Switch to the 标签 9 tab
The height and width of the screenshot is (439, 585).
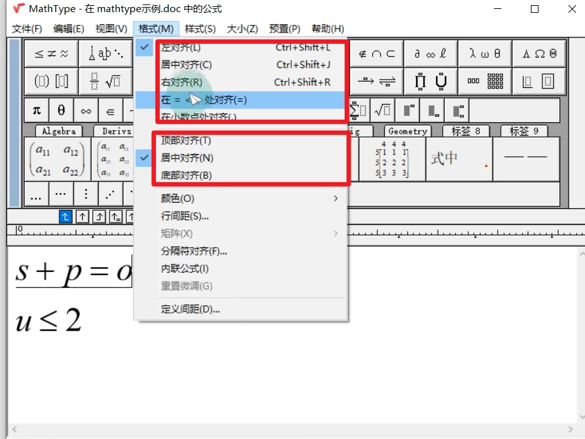pos(524,131)
